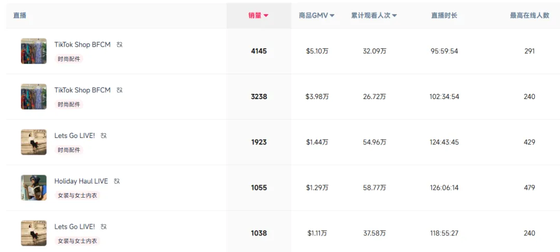
Task: Click the 时尚配件 tag in the 4145-sales row
Action: click(69, 59)
